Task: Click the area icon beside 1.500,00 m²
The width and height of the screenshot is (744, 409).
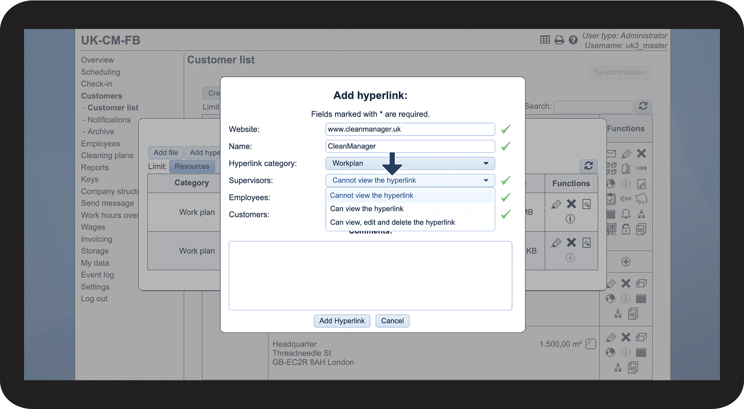Action: [x=591, y=344]
